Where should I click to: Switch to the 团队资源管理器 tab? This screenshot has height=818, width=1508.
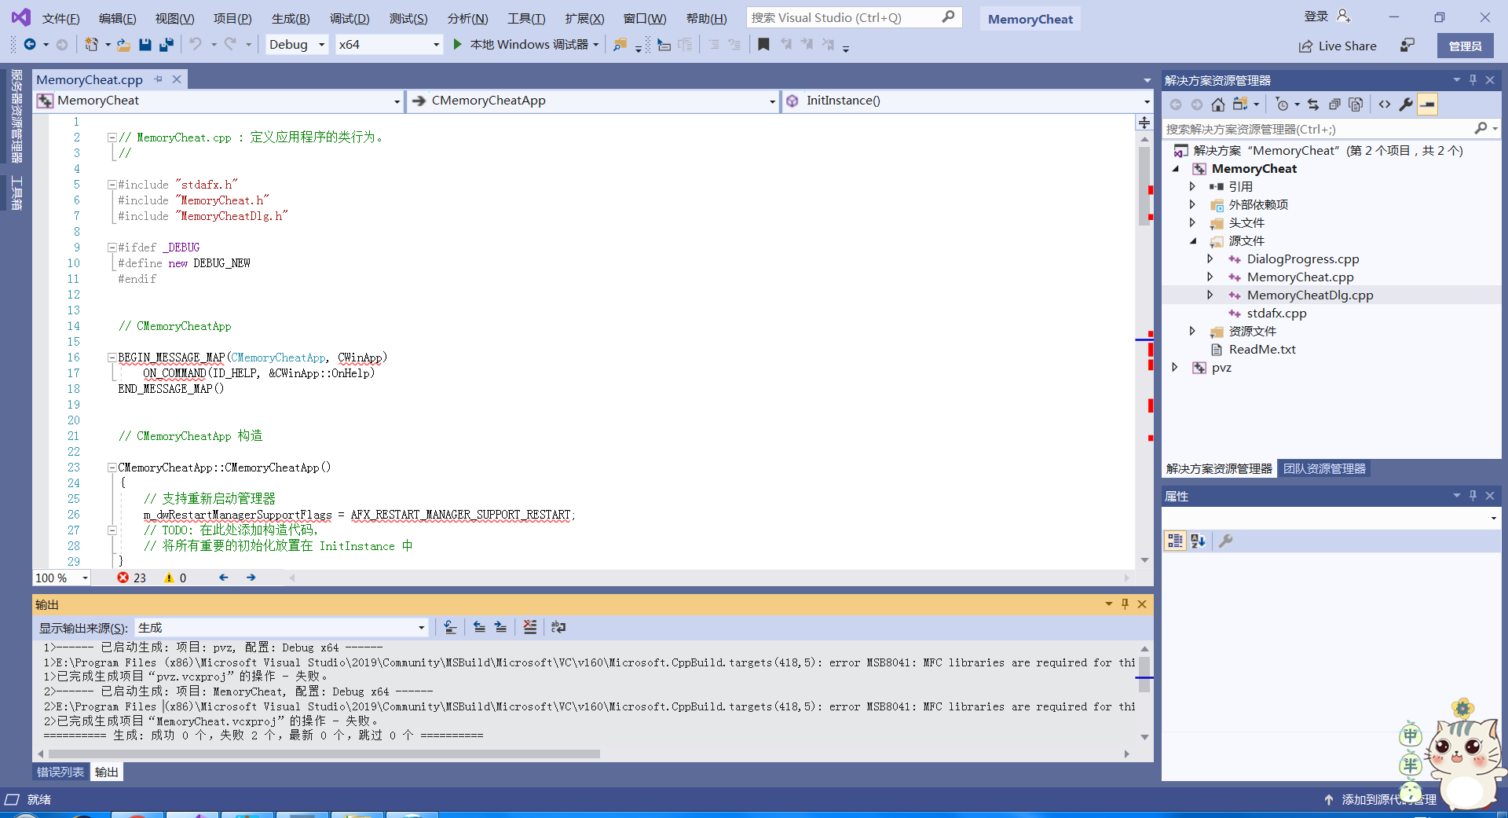tap(1324, 468)
